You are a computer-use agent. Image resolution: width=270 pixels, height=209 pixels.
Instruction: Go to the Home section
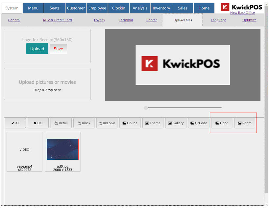204,8
